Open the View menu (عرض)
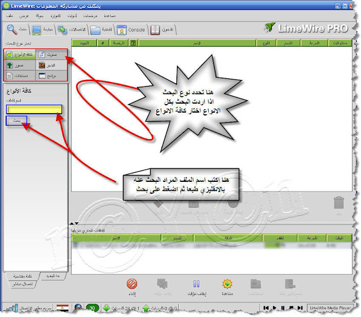The width and height of the screenshot is (361, 317). (x=24, y=16)
